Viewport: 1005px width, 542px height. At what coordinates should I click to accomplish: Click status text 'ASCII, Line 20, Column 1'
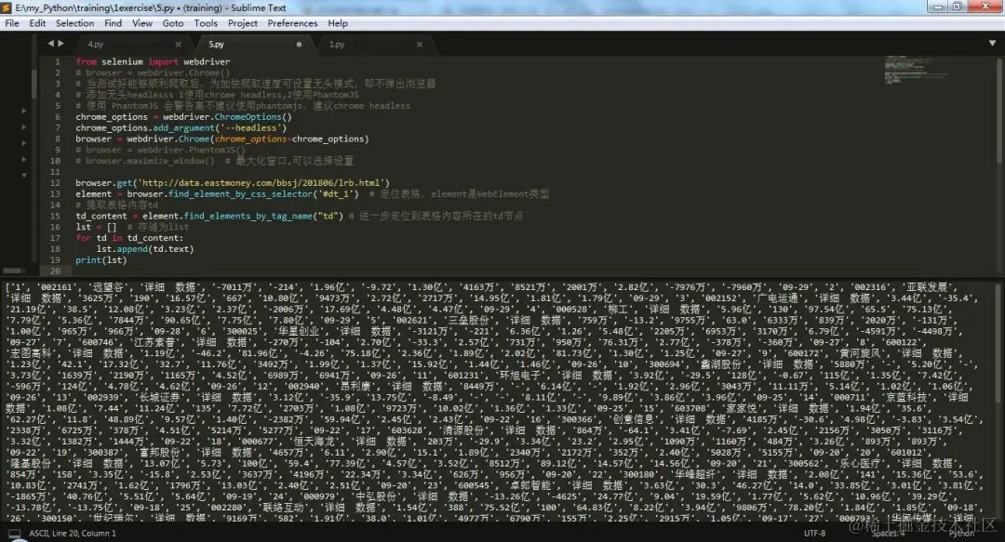(x=73, y=533)
